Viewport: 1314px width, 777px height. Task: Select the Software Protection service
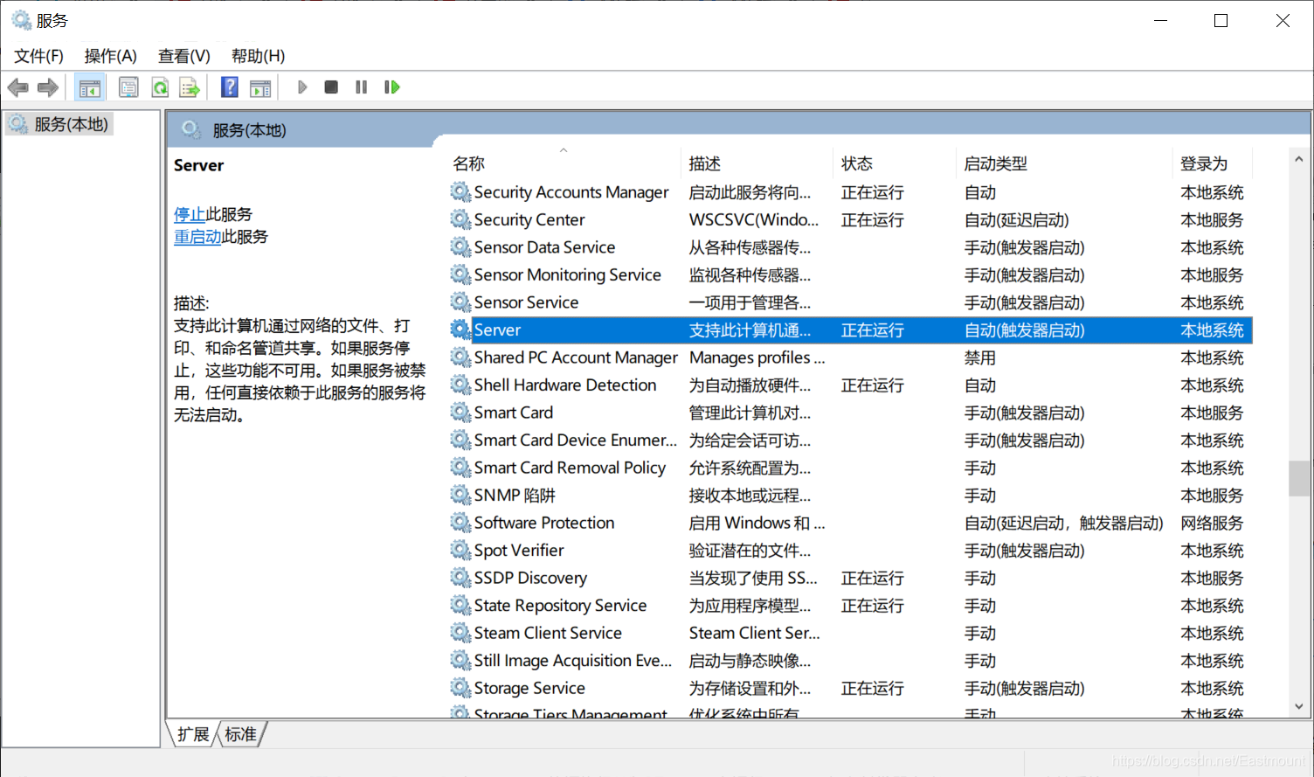pyautogui.click(x=851, y=523)
